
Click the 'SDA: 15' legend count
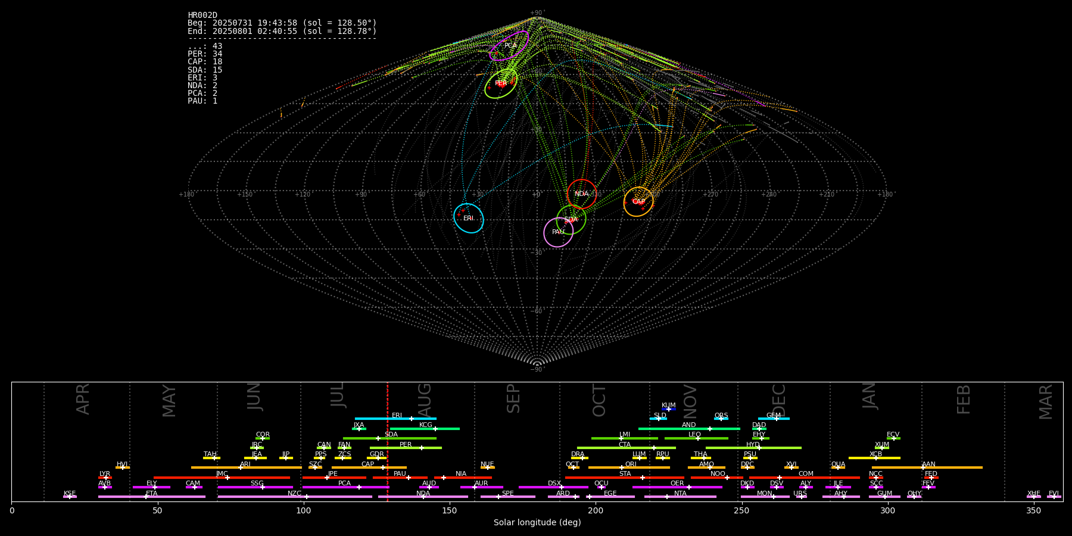tap(205, 70)
